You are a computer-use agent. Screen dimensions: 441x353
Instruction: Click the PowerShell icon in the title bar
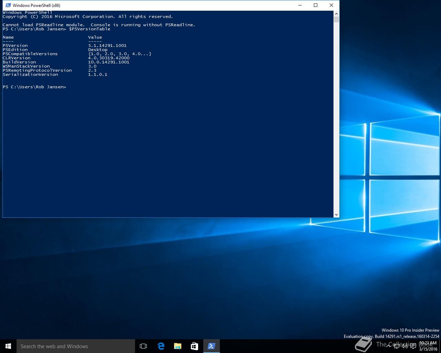8,5
